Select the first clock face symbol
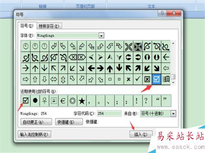This screenshot has width=205, height=153. tap(26, 46)
